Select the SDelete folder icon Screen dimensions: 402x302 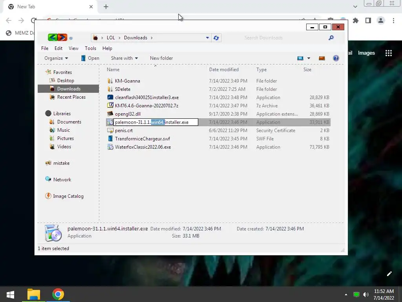[x=110, y=89]
